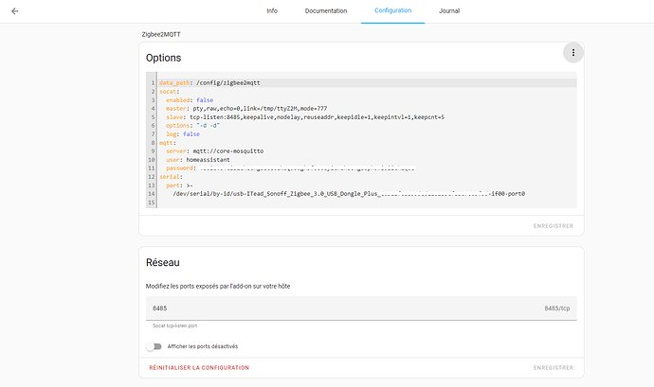Toggle 'Afficher les ports désactivés' switch
This screenshot has height=387, width=654.
tap(154, 346)
